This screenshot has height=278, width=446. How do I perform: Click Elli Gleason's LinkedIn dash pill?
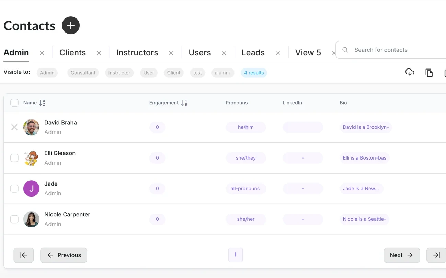point(303,158)
